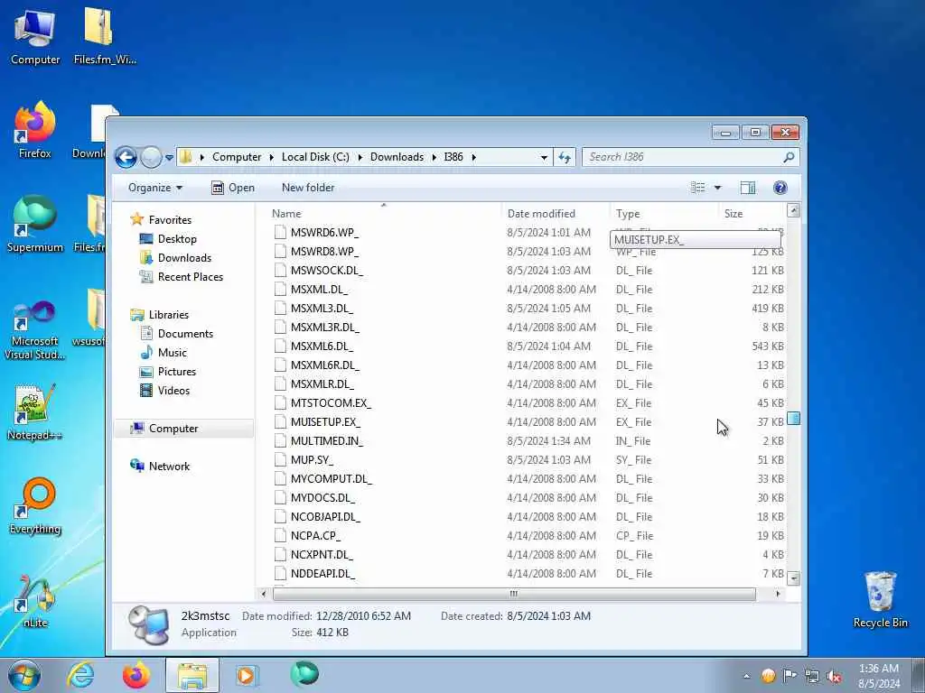The height and width of the screenshot is (693, 925).
Task: Open Windows Start menu
Action: (x=24, y=675)
